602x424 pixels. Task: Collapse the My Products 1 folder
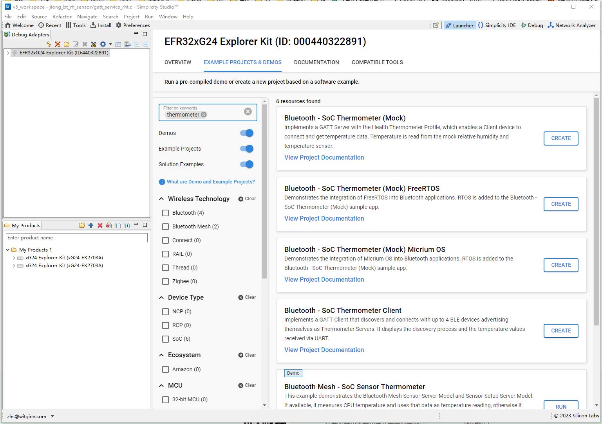8,250
